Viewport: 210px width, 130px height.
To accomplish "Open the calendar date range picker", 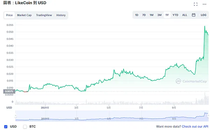I will (x=194, y=15).
